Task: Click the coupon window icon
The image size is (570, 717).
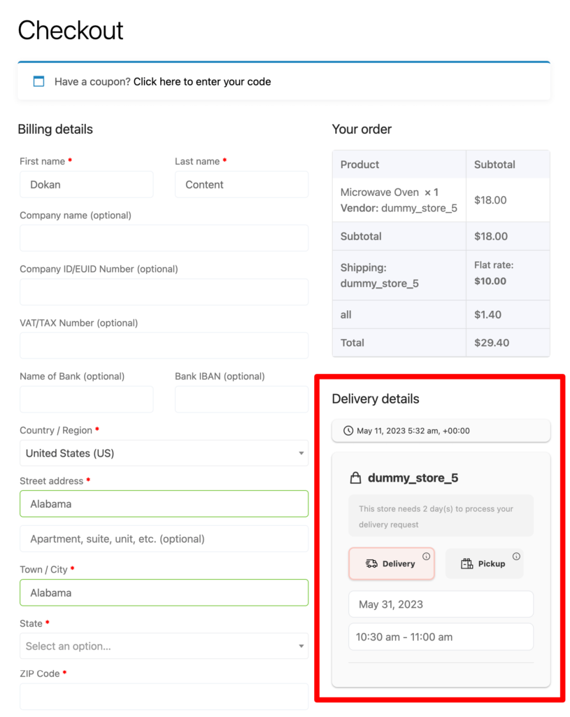Action: [x=39, y=81]
